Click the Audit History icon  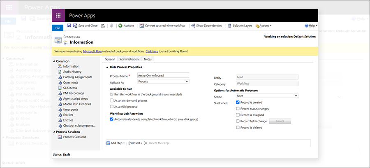click(x=60, y=72)
